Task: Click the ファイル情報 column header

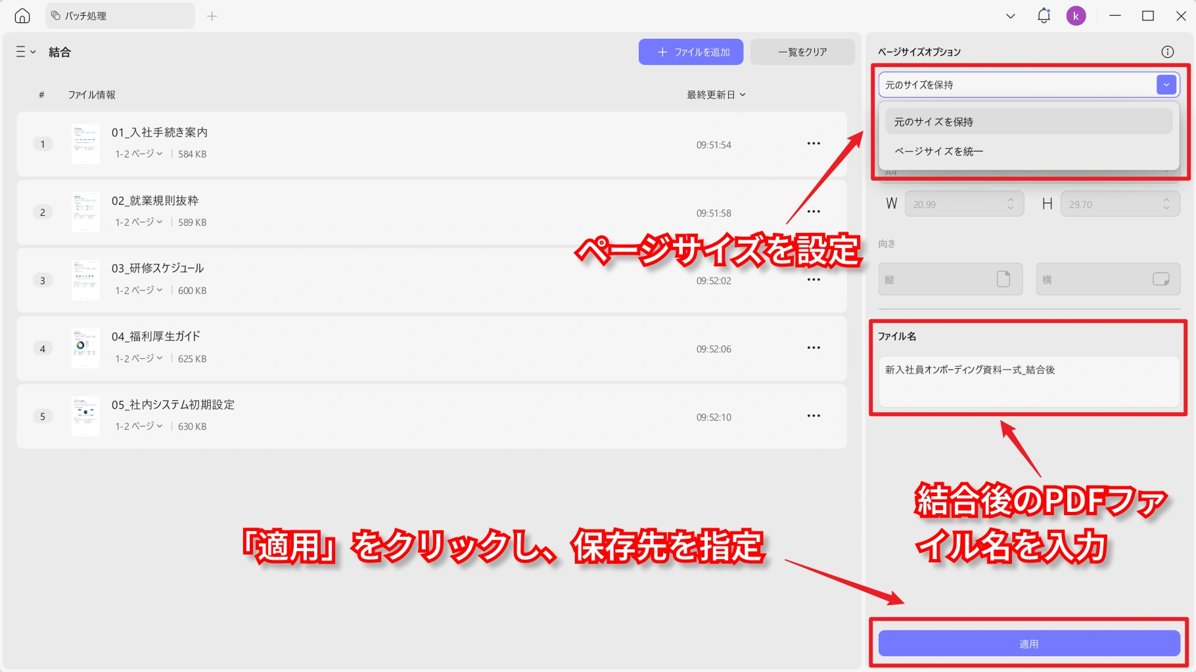Action: (92, 94)
